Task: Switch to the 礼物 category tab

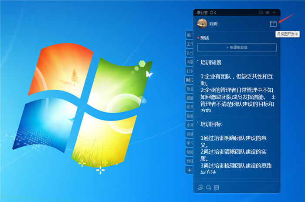Action: [189, 53]
